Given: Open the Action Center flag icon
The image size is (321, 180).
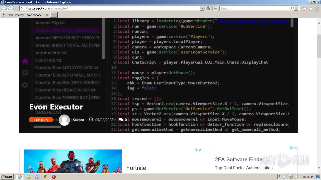Looking at the screenshot, I should pos(297,177).
